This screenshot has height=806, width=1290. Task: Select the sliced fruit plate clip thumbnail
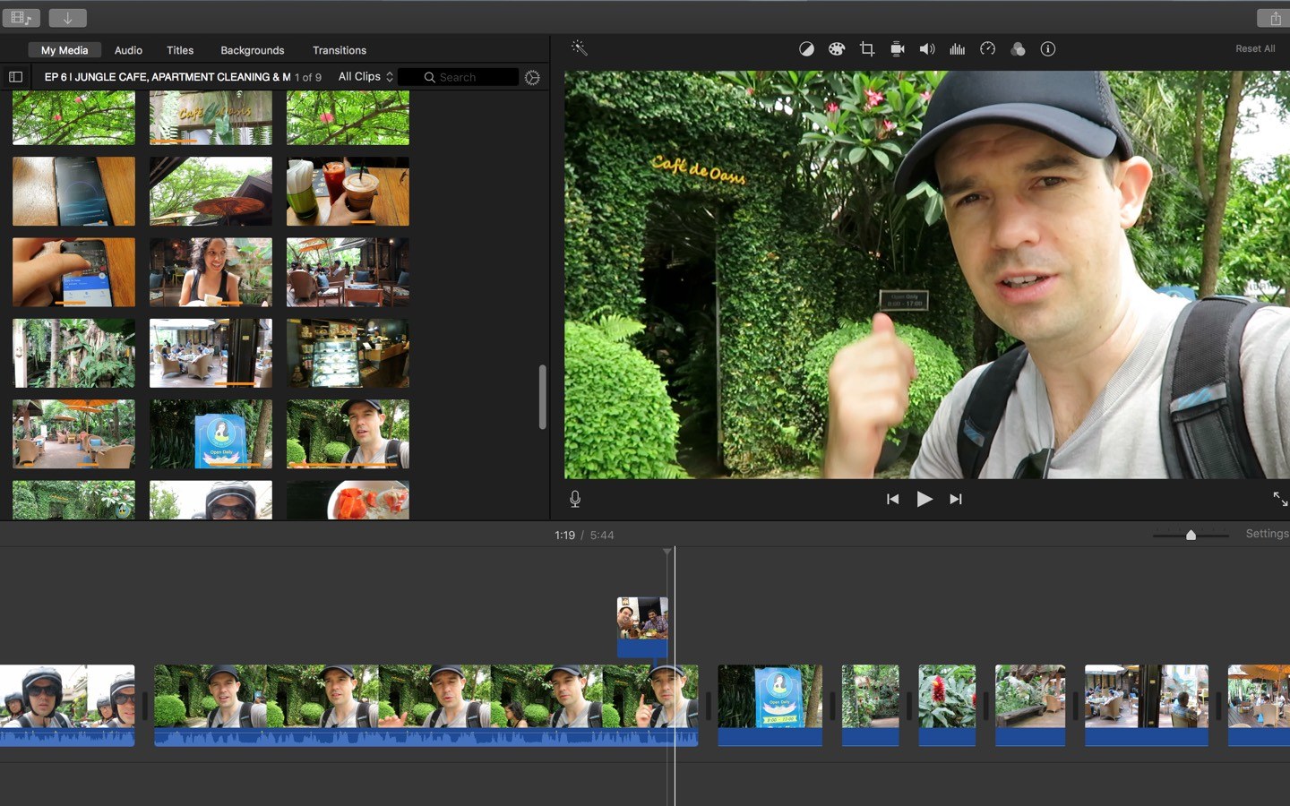pos(348,500)
